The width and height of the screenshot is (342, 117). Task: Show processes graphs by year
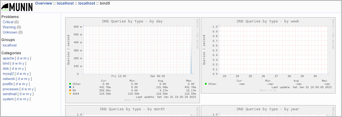pyautogui.click(x=32, y=89)
